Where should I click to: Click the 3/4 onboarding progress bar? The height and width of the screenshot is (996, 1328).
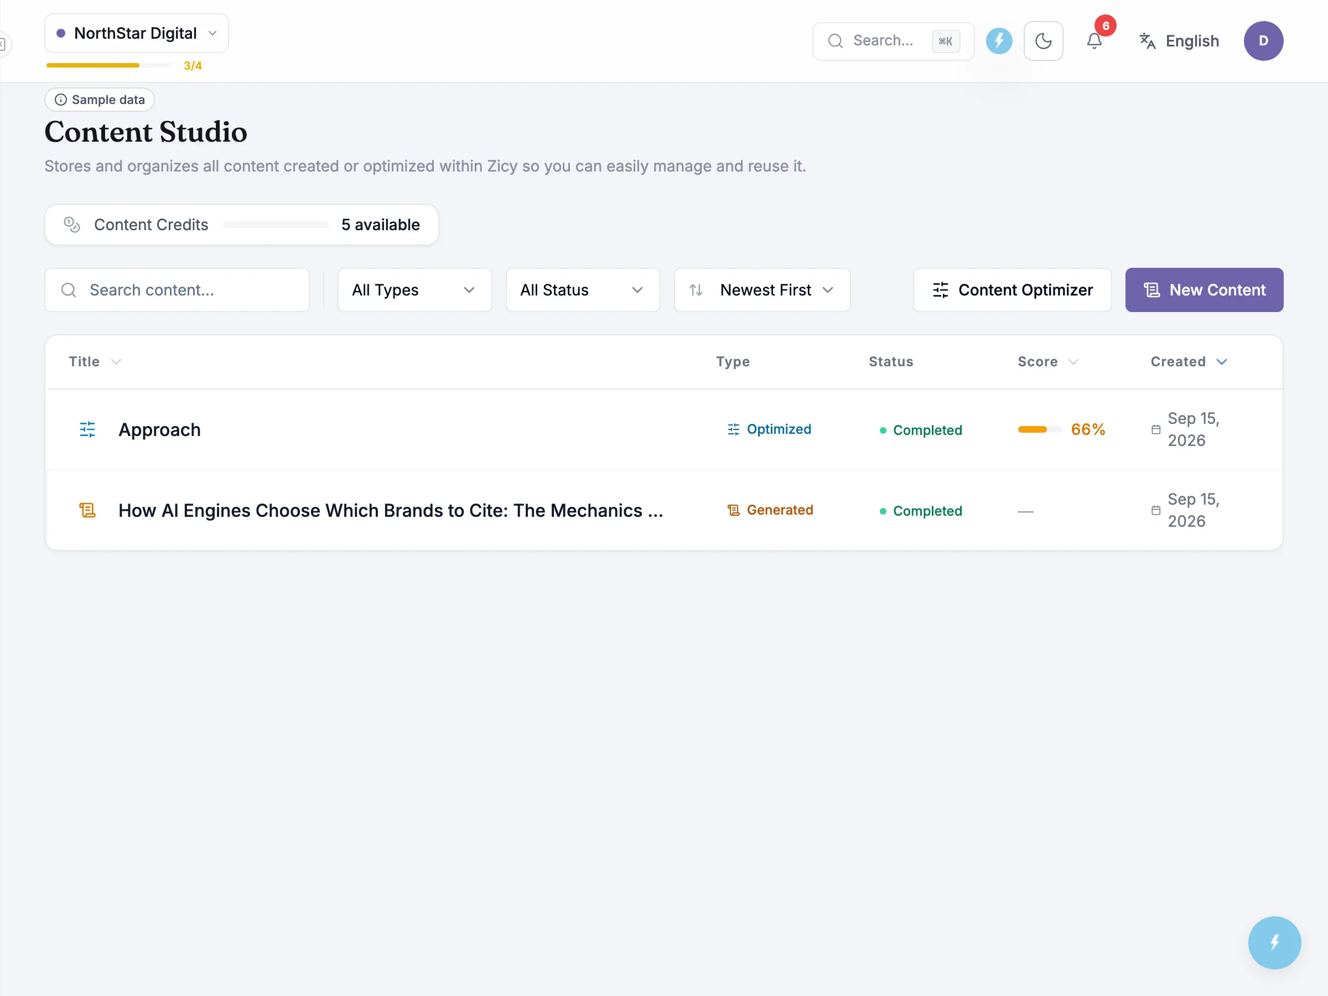point(108,65)
